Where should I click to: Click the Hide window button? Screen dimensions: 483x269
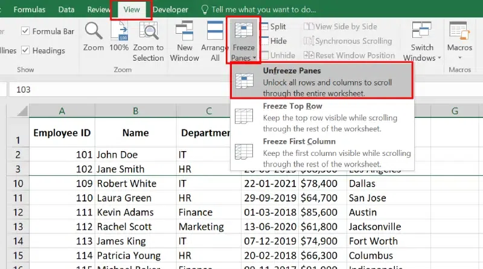point(273,41)
